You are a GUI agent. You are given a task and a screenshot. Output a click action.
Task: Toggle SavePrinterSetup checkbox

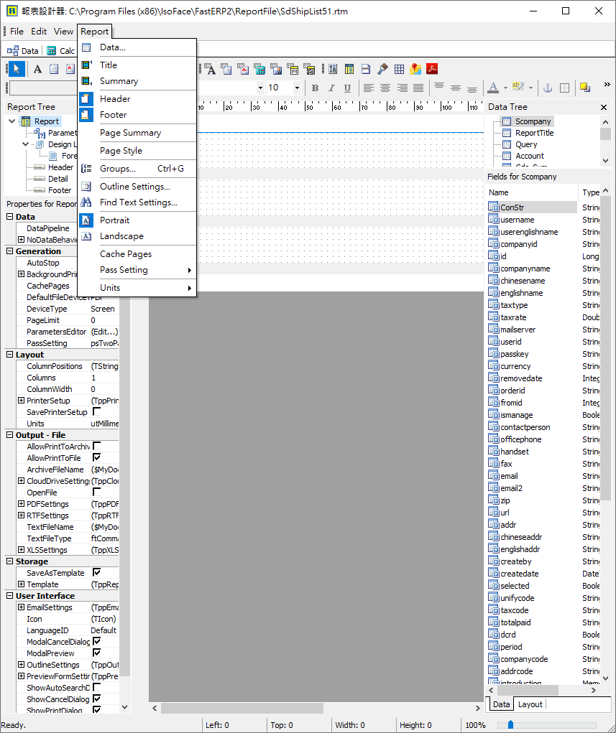coord(97,412)
